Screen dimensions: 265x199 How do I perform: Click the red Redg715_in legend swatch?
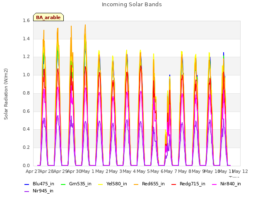click(174, 184)
